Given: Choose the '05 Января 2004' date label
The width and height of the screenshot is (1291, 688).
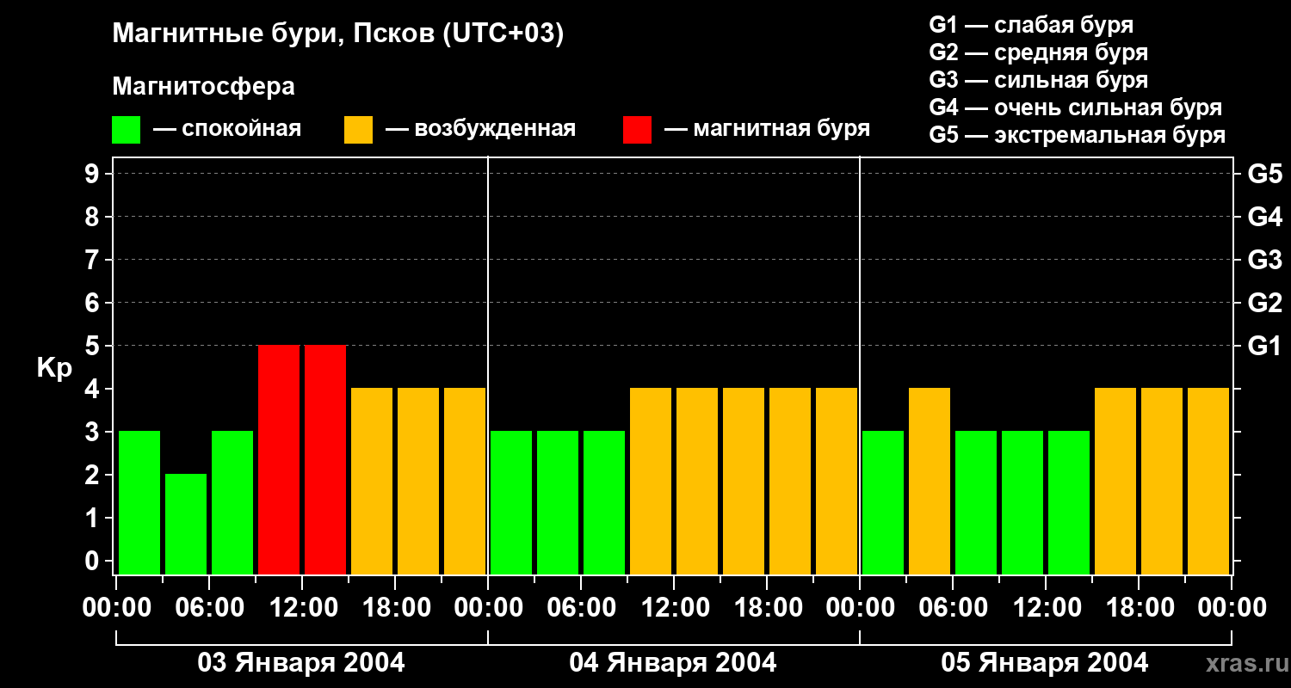Looking at the screenshot, I should [1045, 663].
